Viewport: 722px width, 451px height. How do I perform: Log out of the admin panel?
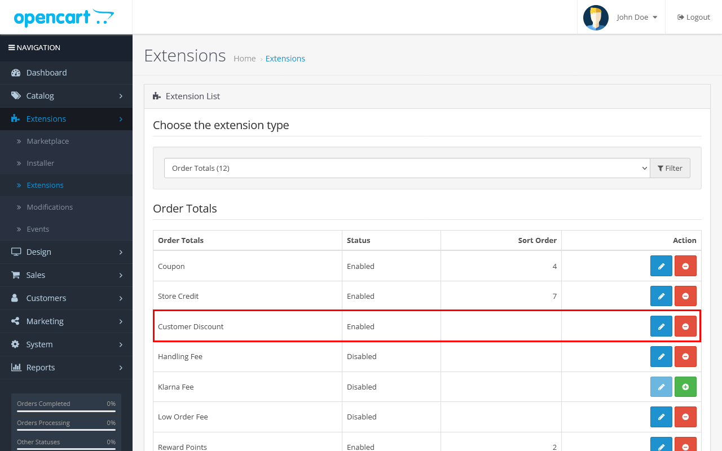click(x=694, y=17)
